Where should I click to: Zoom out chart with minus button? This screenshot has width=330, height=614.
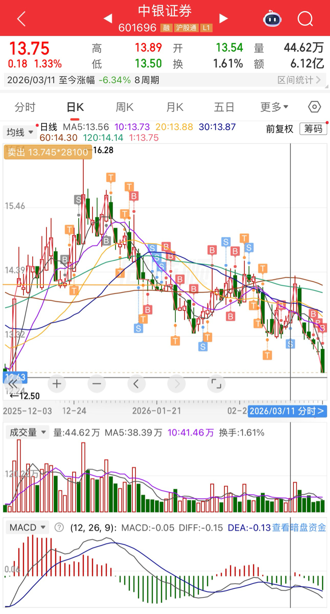coord(97,383)
